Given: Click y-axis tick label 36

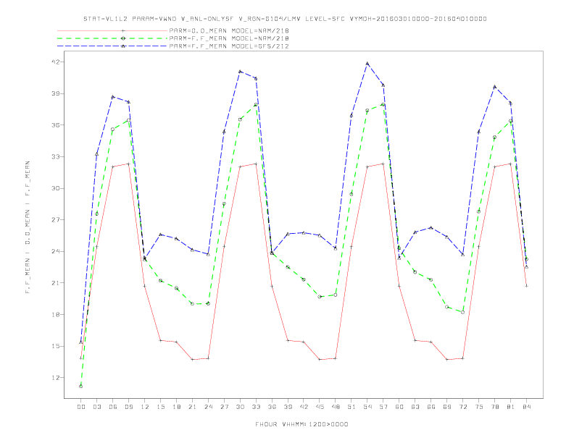Looking at the screenshot, I should point(55,125).
